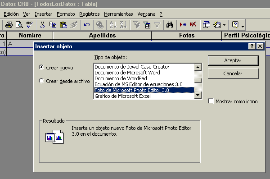
Task: Click the Apellidos column header
Action: (x=102, y=35)
